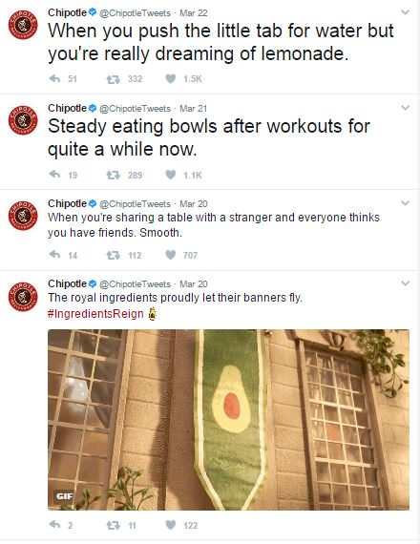Retweet the lemonade dreaming tweet
This screenshot has width=420, height=544.
pos(113,79)
